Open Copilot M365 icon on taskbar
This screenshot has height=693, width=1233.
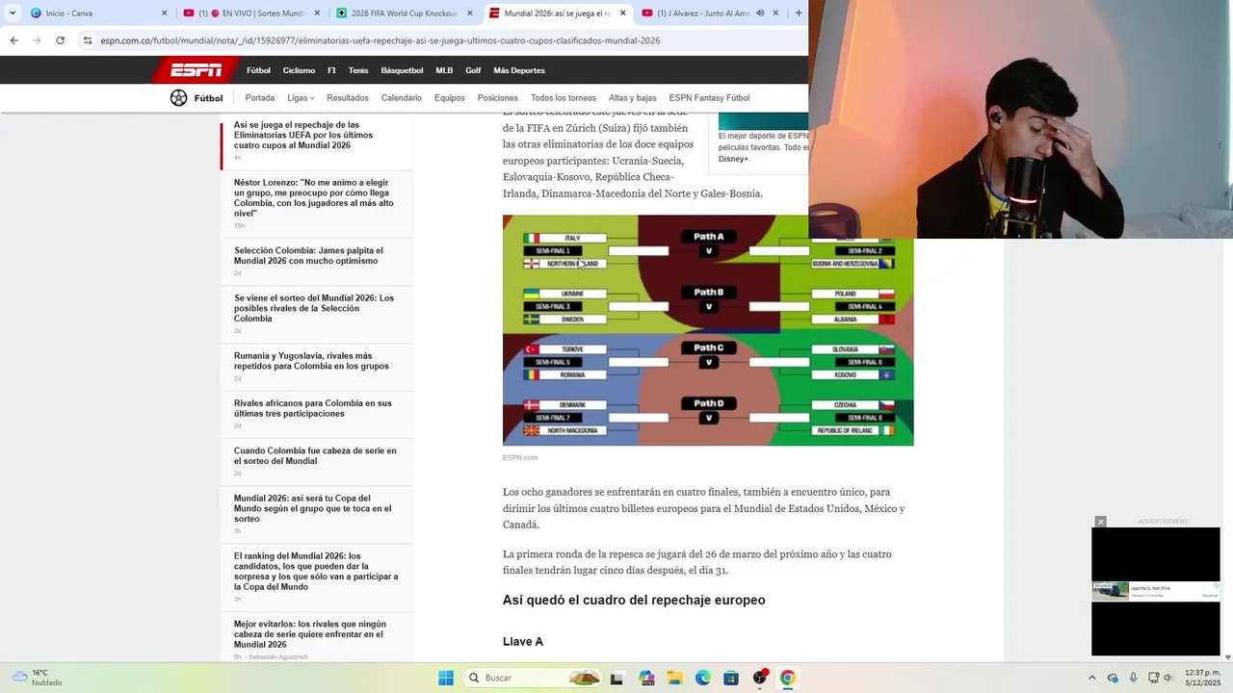coord(646,678)
